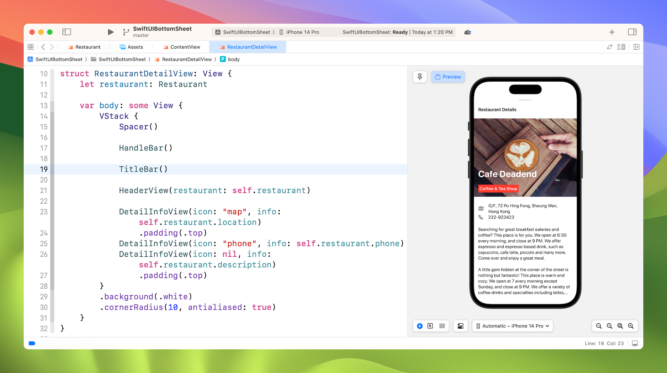
Task: Toggle the inspector panel on the right
Action: [632, 32]
